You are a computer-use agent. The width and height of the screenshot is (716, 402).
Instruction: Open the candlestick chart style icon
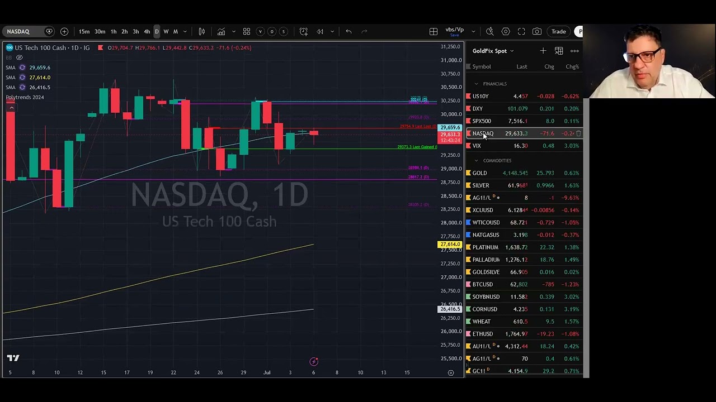click(x=202, y=32)
